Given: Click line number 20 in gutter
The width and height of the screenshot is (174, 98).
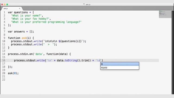Looking at the screenshot, I should [4, 73].
